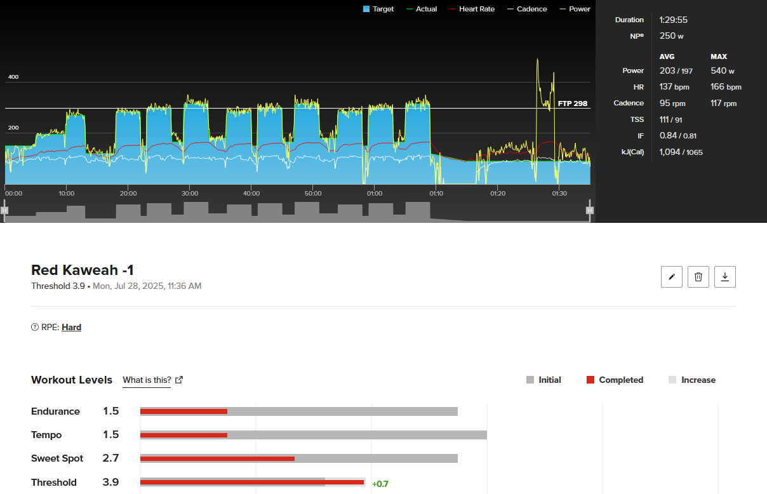Click the gray overview mini-chart navigator

tap(297, 211)
